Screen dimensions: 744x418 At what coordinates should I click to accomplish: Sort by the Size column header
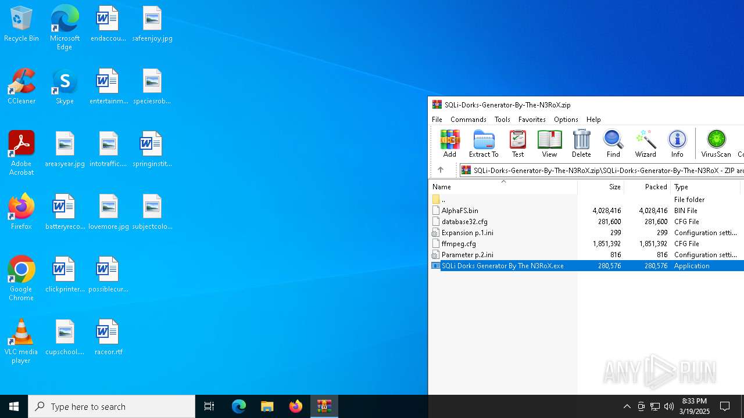tap(600, 186)
